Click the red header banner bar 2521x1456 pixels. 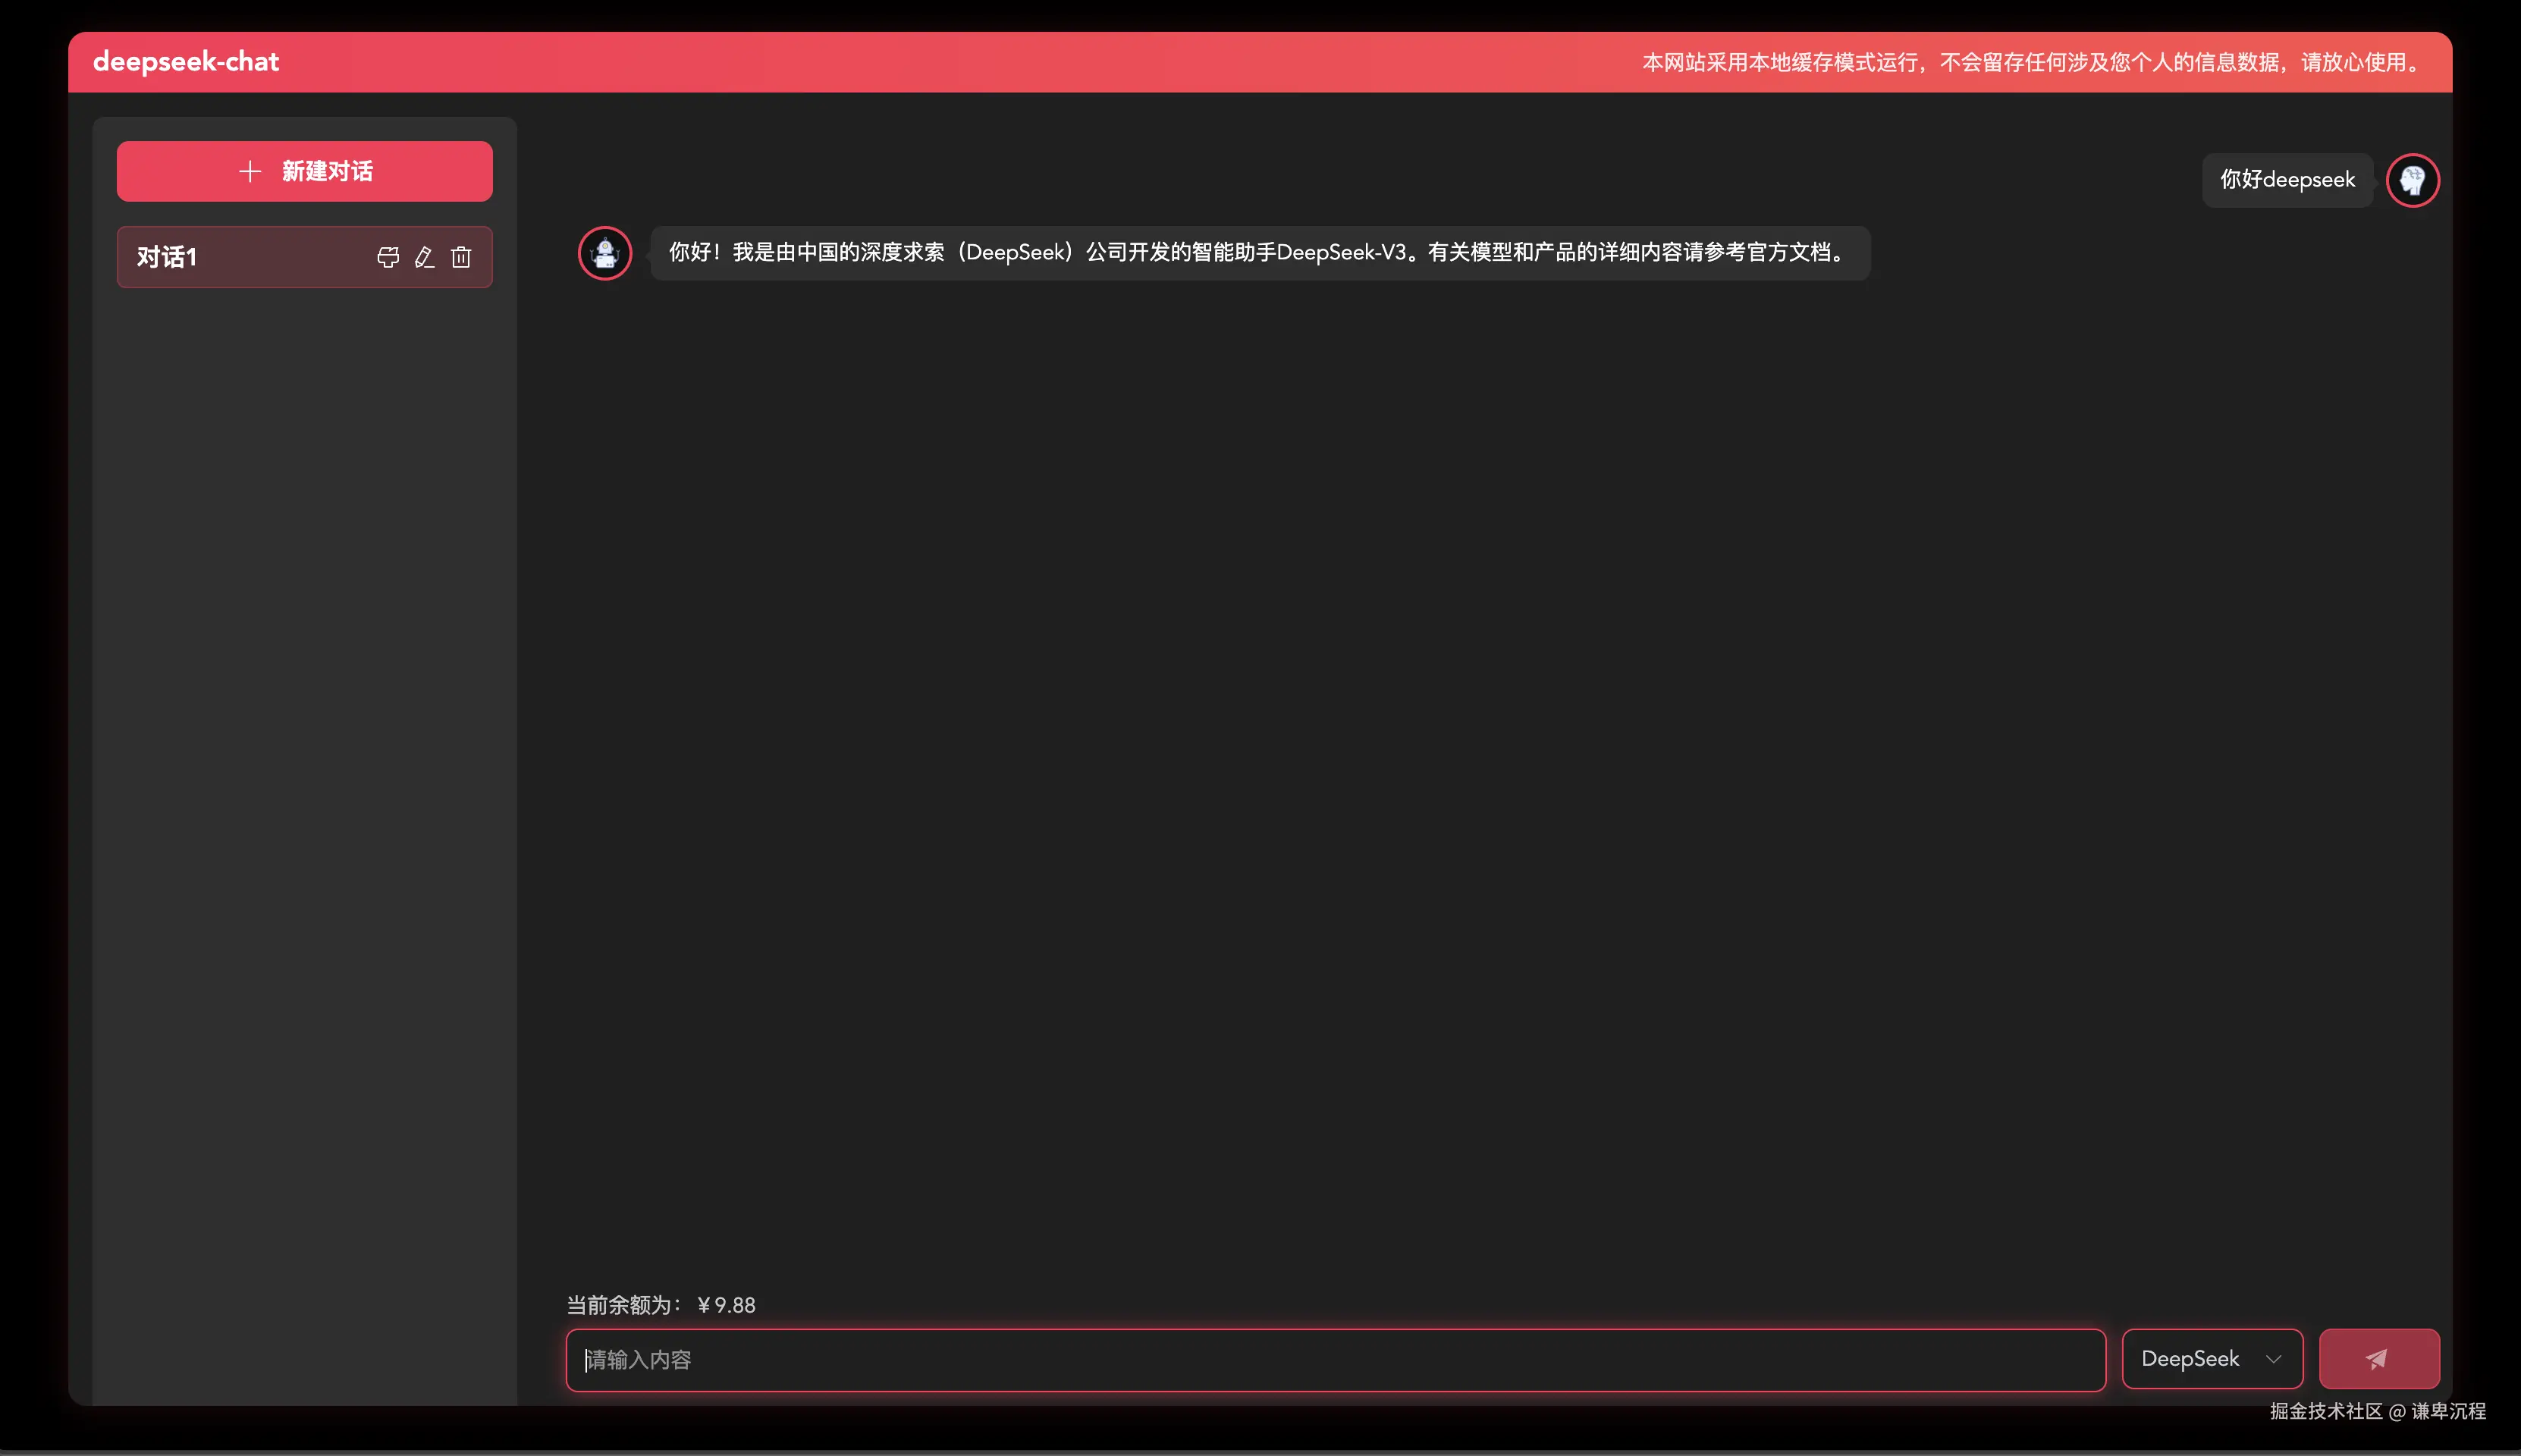click(900, 62)
